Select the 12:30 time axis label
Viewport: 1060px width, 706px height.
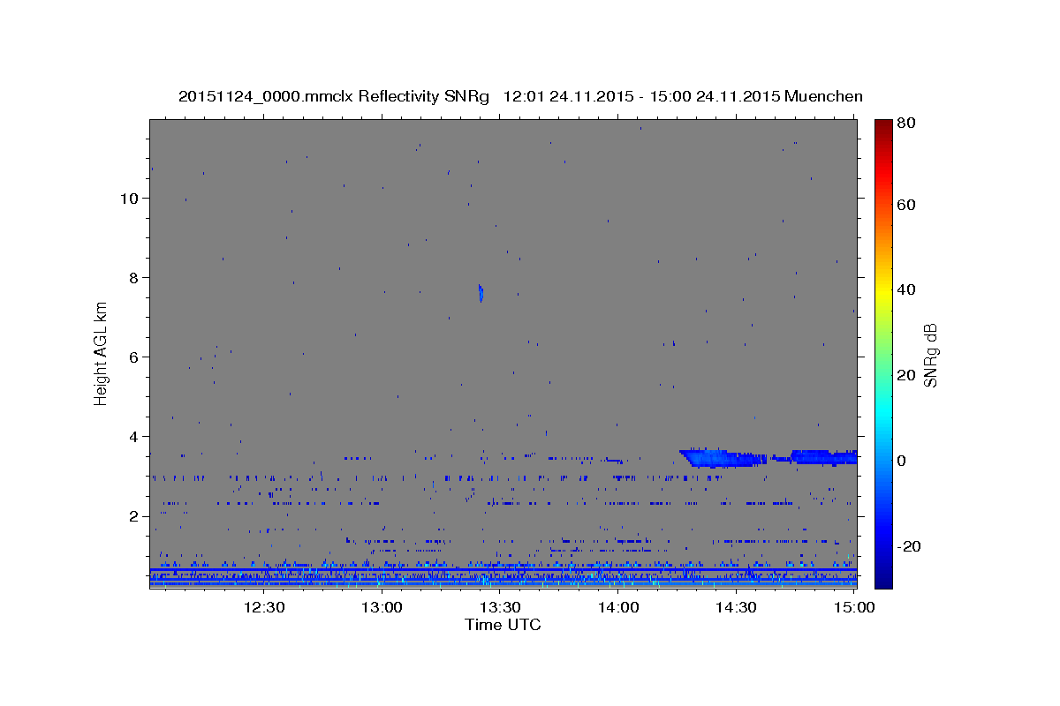click(264, 607)
